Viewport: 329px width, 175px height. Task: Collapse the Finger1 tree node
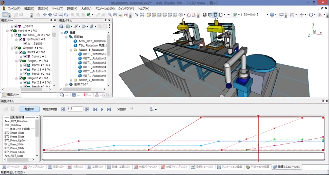click(17, 61)
